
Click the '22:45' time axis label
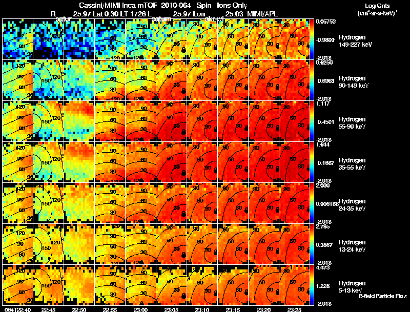[48, 309]
